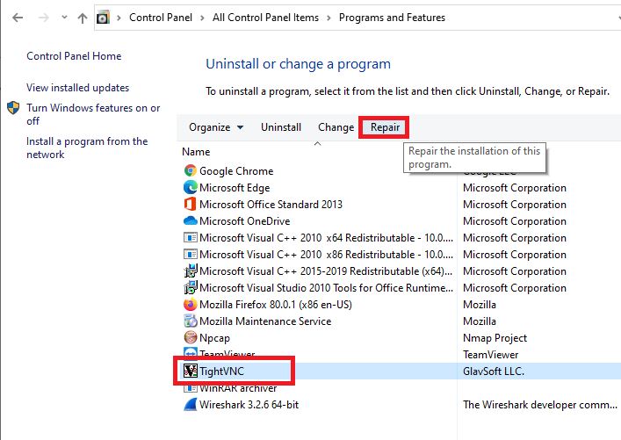Open Turn Windows features on or off
This screenshot has width=621, height=440.
(93, 114)
